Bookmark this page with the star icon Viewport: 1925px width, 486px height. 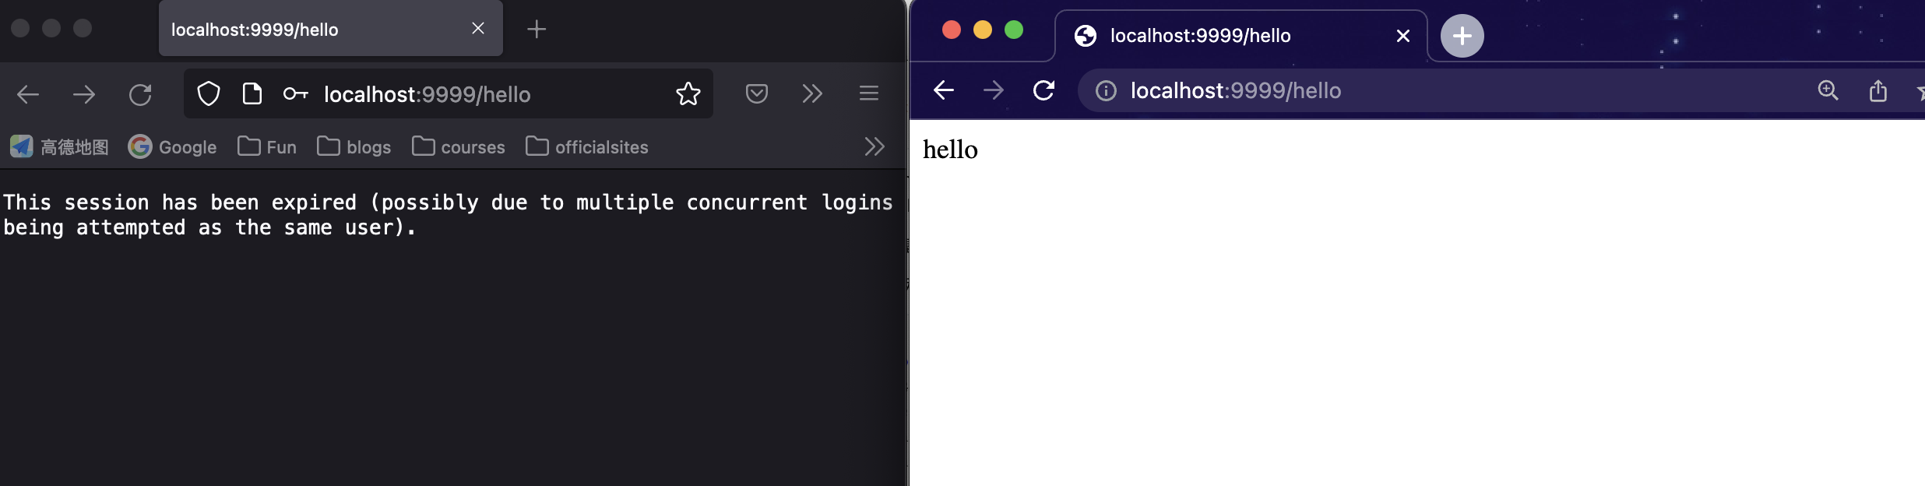[x=688, y=94]
